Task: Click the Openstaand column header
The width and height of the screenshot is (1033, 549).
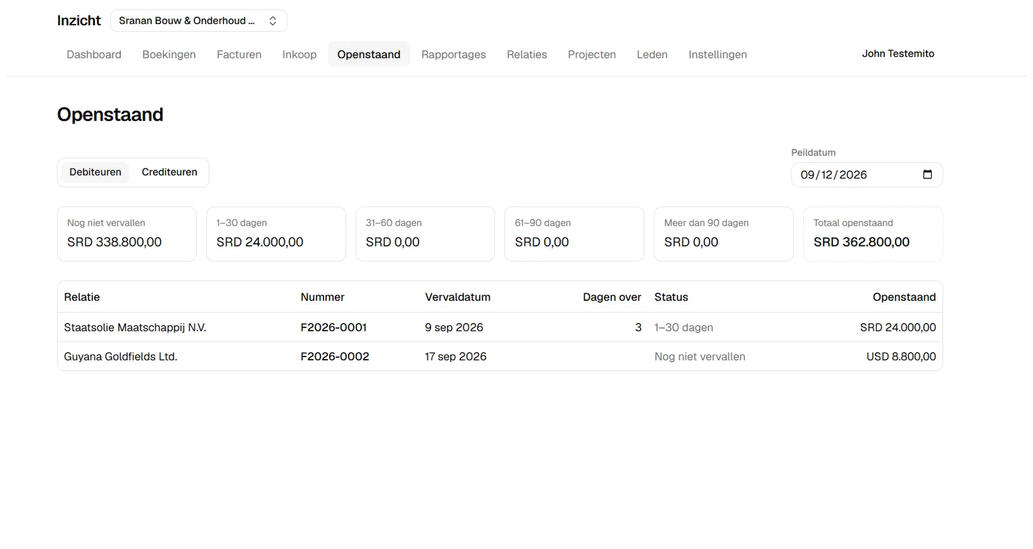Action: pyautogui.click(x=905, y=297)
